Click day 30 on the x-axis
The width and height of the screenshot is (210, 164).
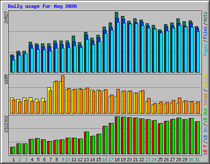click(x=191, y=159)
